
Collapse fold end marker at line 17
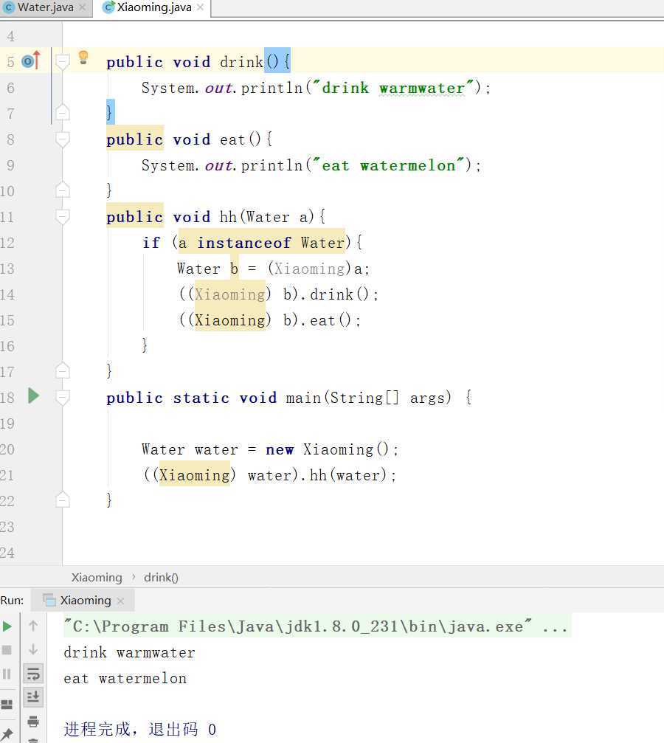click(63, 370)
